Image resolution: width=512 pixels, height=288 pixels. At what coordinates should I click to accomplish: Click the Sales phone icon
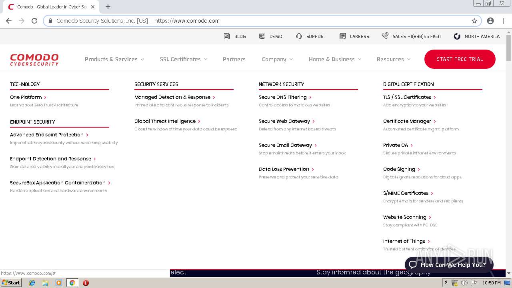[x=385, y=36]
